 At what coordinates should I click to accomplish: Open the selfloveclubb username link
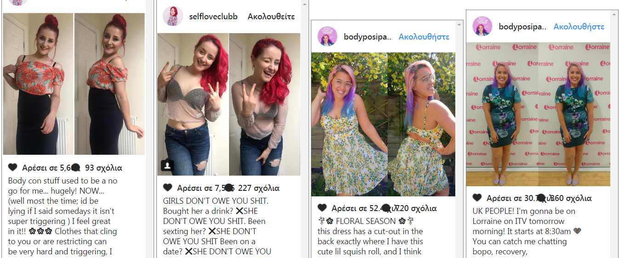[213, 17]
